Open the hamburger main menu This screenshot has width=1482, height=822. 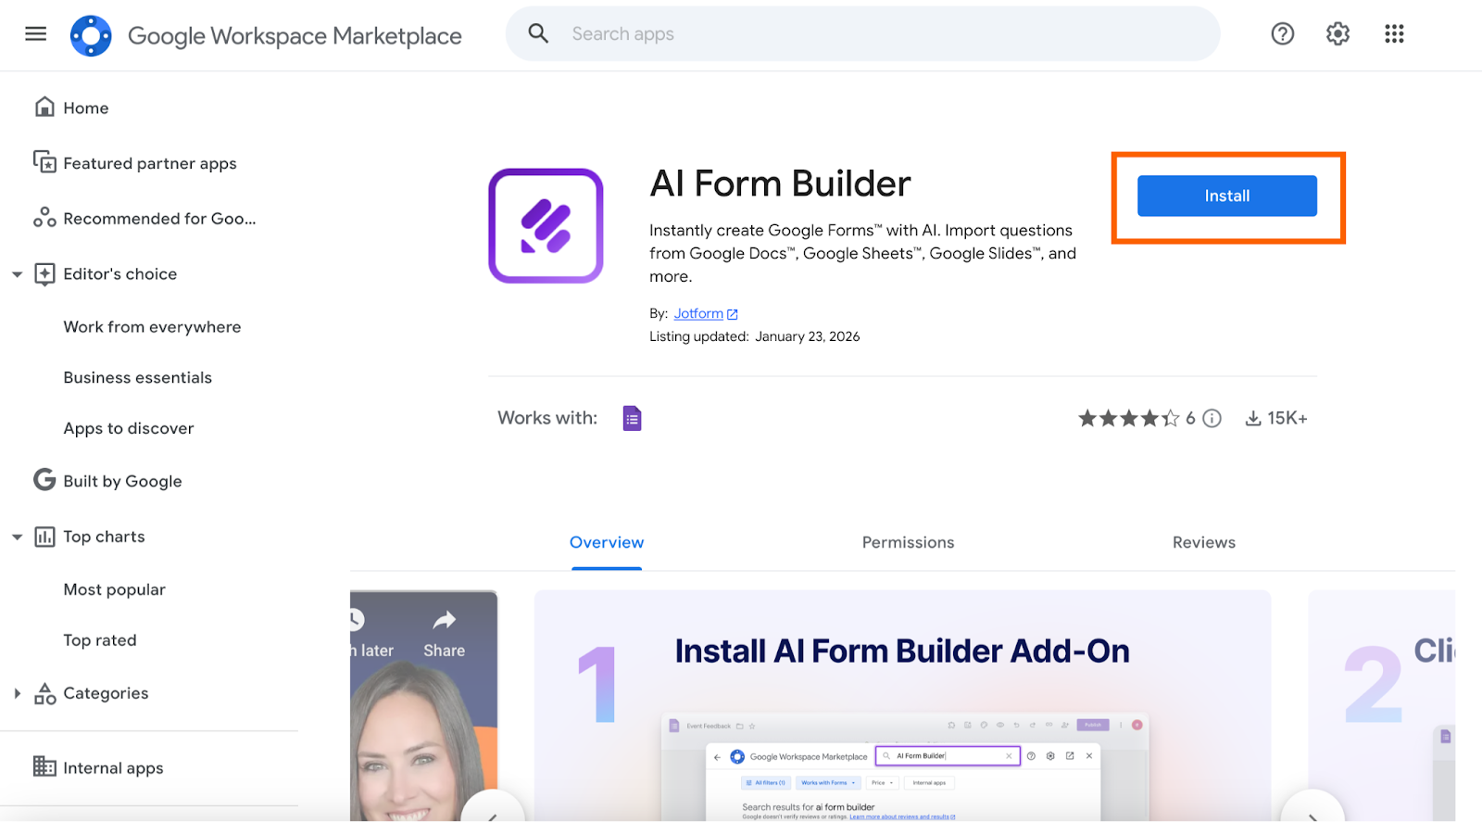tap(35, 34)
